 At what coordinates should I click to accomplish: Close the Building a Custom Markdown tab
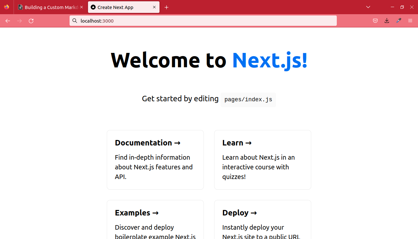pyautogui.click(x=82, y=7)
